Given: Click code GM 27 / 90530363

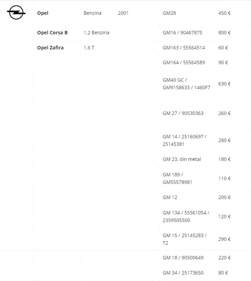Looking at the screenshot, I should tap(183, 113).
